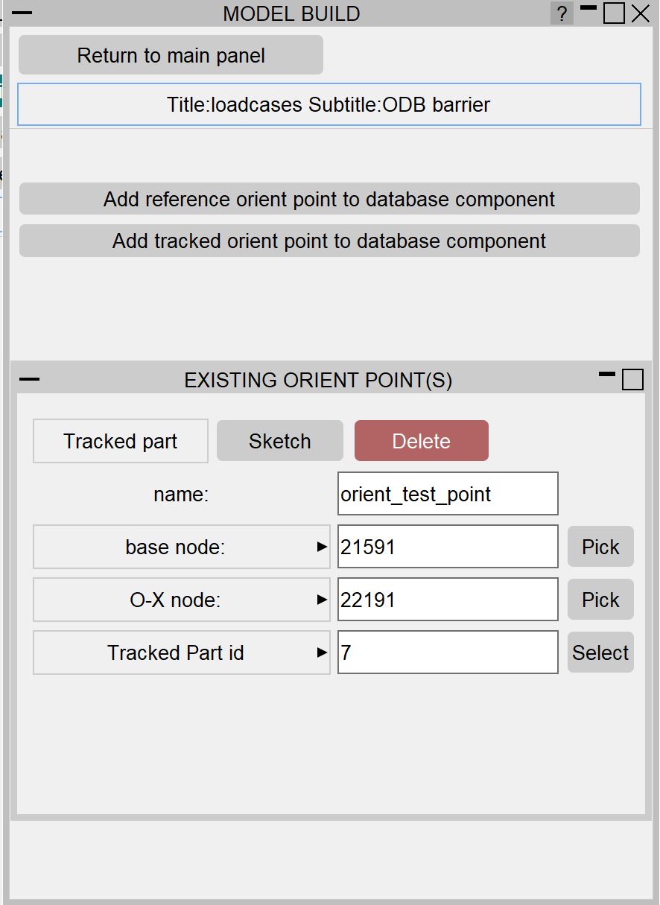Click the name: label
Viewport: 660px width, 905px height.
click(181, 494)
